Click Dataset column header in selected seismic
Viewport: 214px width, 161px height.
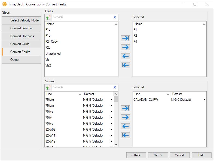(x=188, y=94)
